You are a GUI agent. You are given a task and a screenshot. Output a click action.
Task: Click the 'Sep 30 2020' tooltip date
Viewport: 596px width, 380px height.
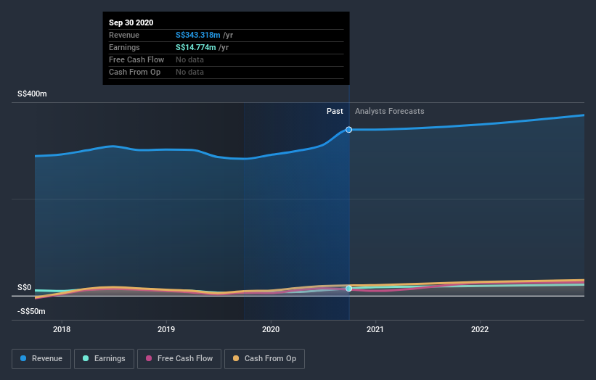point(131,22)
